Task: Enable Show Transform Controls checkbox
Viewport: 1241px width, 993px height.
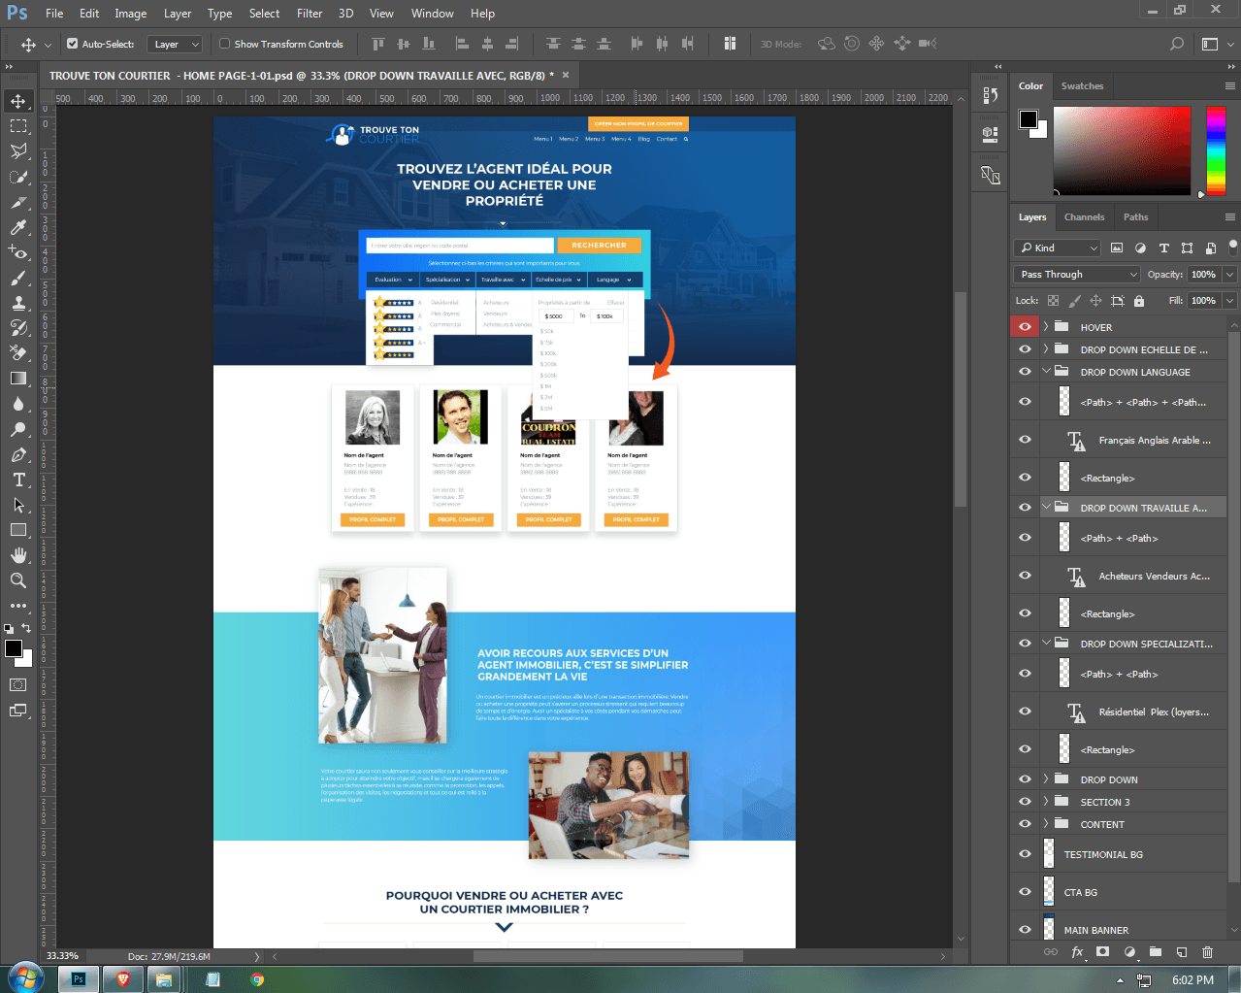Action: click(x=225, y=44)
